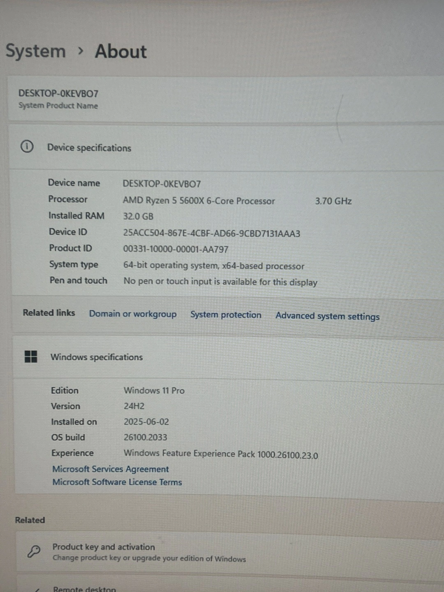Click 'No pen or touch input' text
Viewport: 444px width, 592px height.
220,282
